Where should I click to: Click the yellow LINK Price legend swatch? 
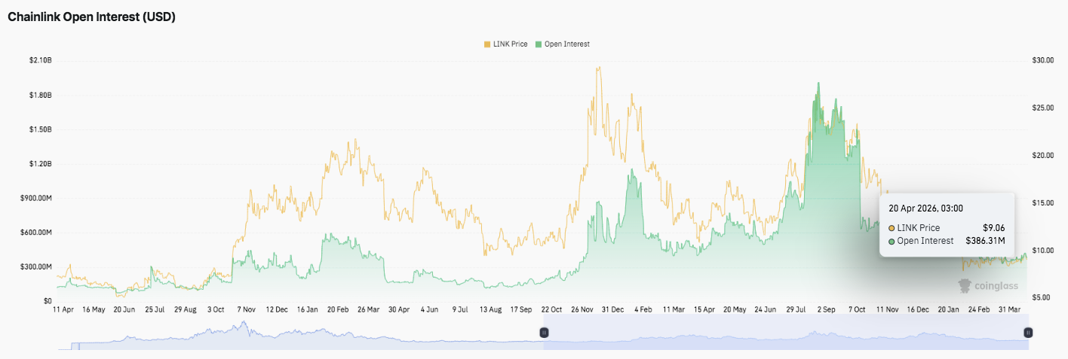click(487, 44)
